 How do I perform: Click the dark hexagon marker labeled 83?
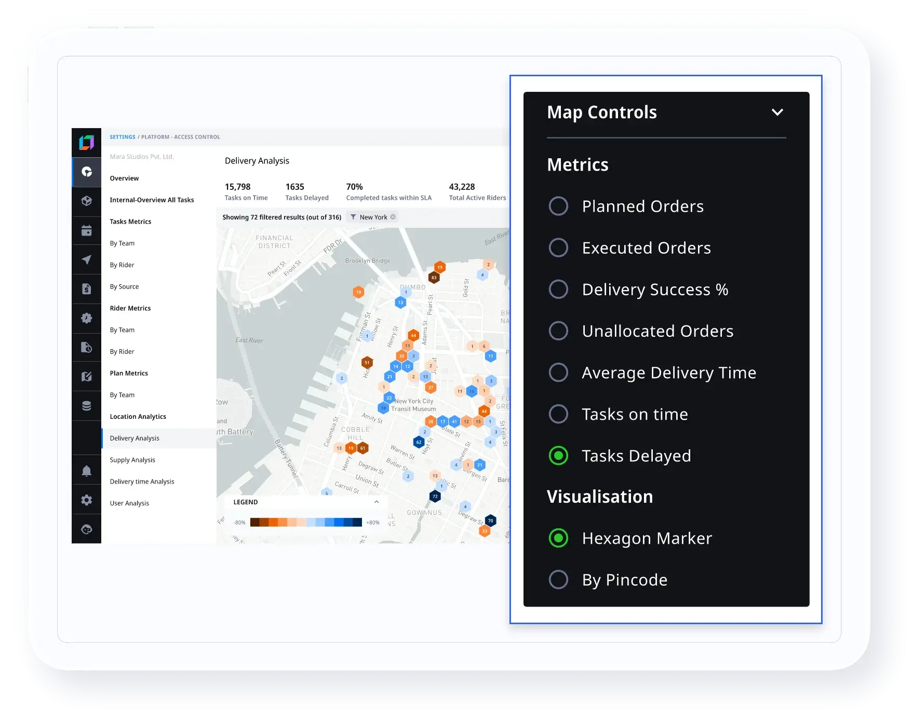[x=434, y=277]
